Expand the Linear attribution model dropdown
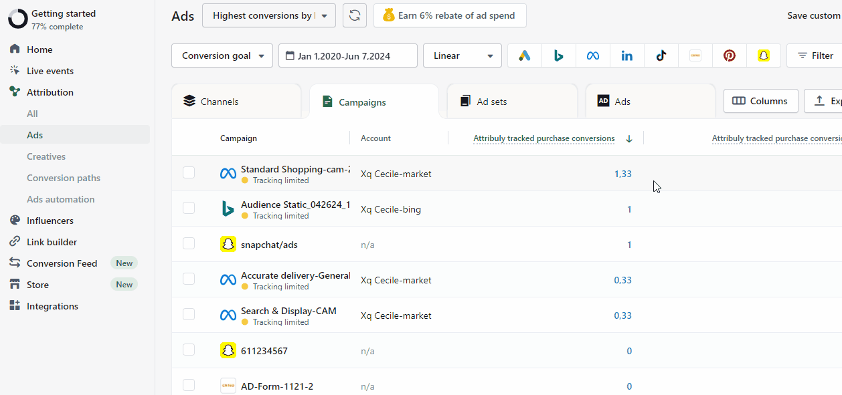This screenshot has width=842, height=395. [462, 56]
